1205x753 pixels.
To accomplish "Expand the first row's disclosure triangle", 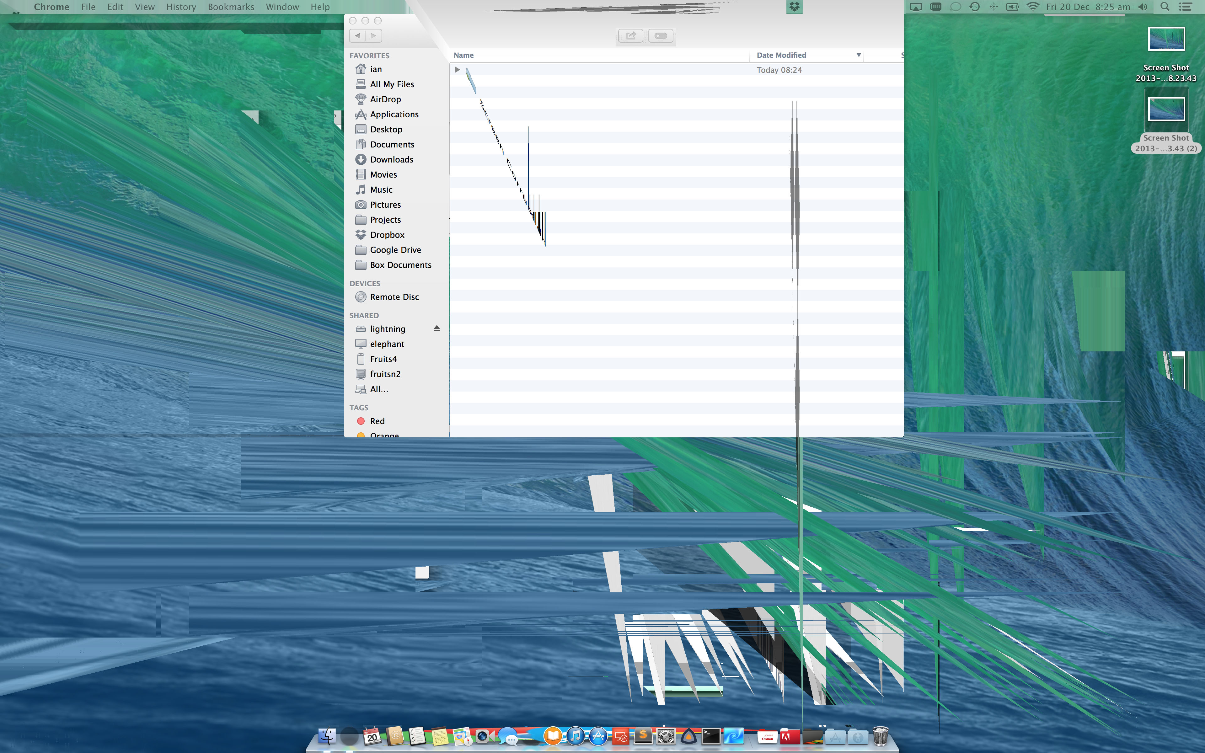I will coord(457,70).
